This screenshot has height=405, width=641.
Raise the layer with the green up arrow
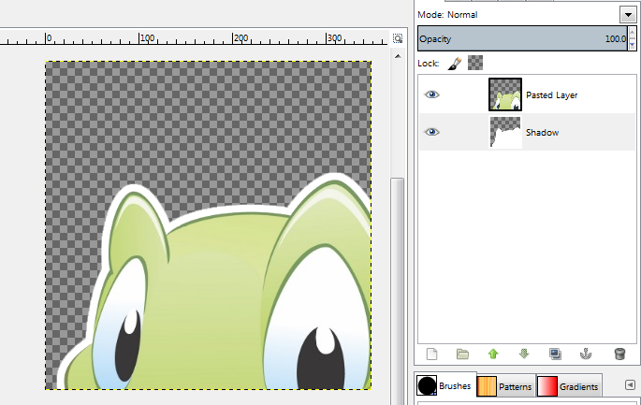coord(493,354)
